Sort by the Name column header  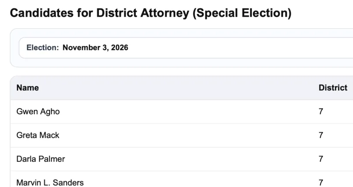pos(27,87)
